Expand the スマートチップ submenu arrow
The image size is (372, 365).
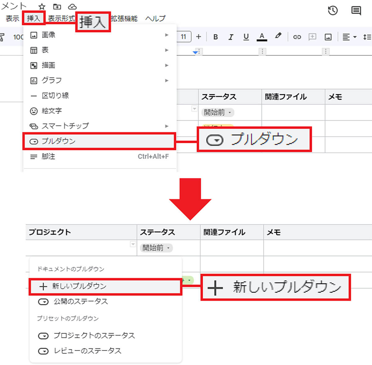point(167,126)
